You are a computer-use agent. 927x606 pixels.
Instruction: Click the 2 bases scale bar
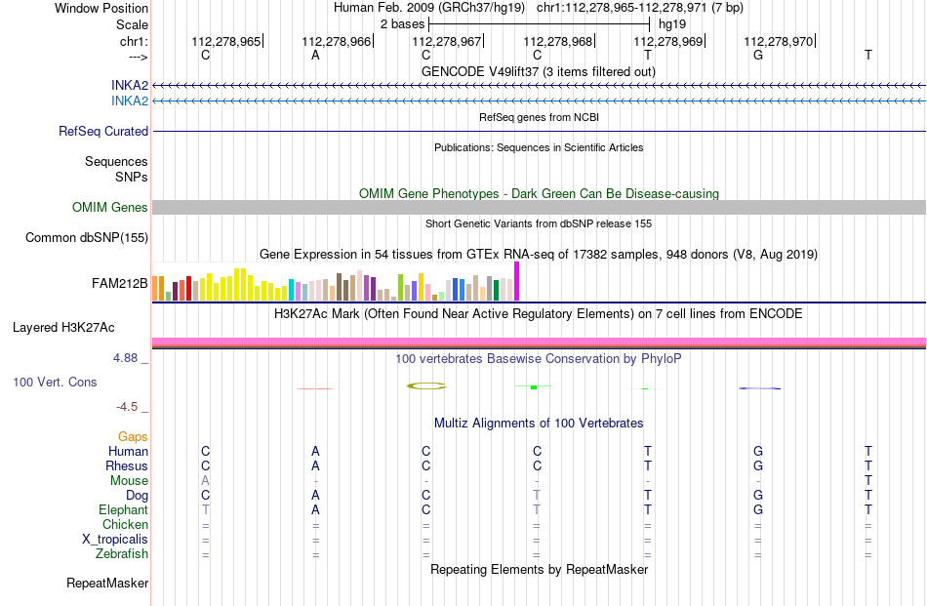tap(540, 24)
